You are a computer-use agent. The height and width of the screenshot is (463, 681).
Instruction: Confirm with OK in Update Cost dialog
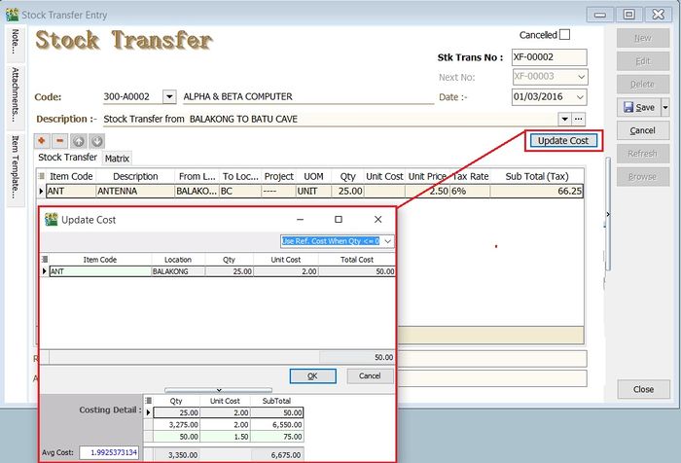click(312, 375)
